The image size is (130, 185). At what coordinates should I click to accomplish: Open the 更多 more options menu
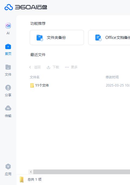(x=71, y=67)
